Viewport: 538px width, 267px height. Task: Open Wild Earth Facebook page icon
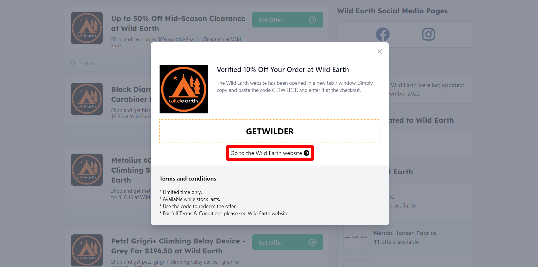click(383, 35)
